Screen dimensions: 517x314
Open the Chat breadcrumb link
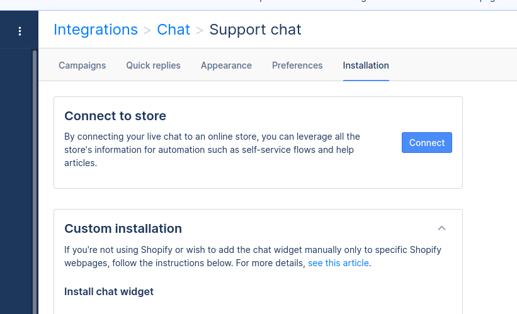(x=173, y=30)
